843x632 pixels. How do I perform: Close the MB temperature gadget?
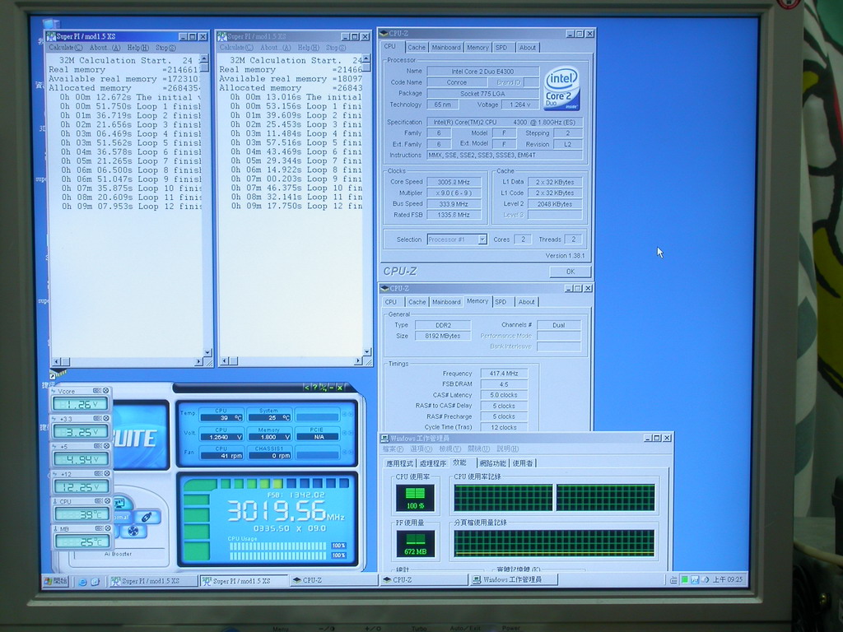coord(106,528)
